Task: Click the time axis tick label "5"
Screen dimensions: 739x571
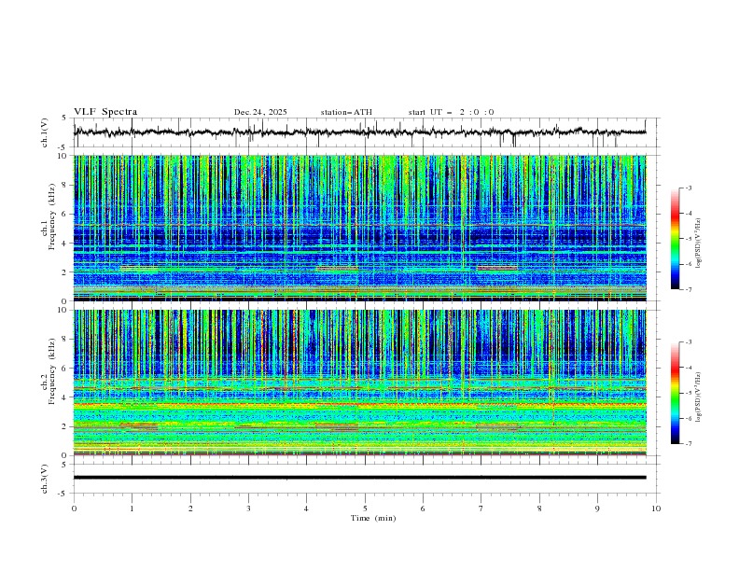Action: coord(365,508)
